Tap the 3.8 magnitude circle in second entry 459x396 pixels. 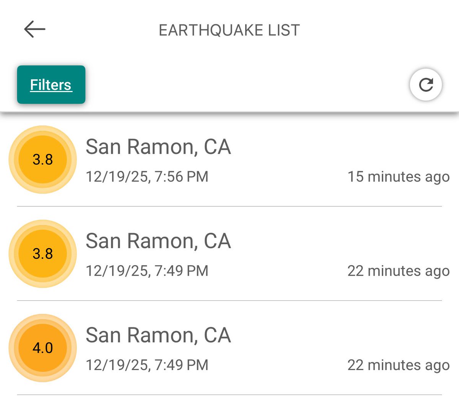tap(42, 254)
